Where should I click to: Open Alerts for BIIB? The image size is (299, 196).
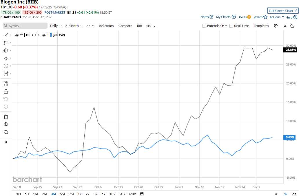click(x=245, y=17)
